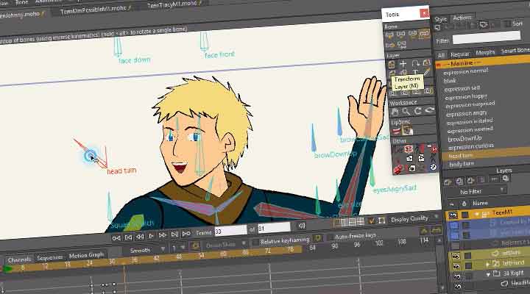Switch to the Actions tab
This screenshot has width=530, height=294.
[462, 18]
